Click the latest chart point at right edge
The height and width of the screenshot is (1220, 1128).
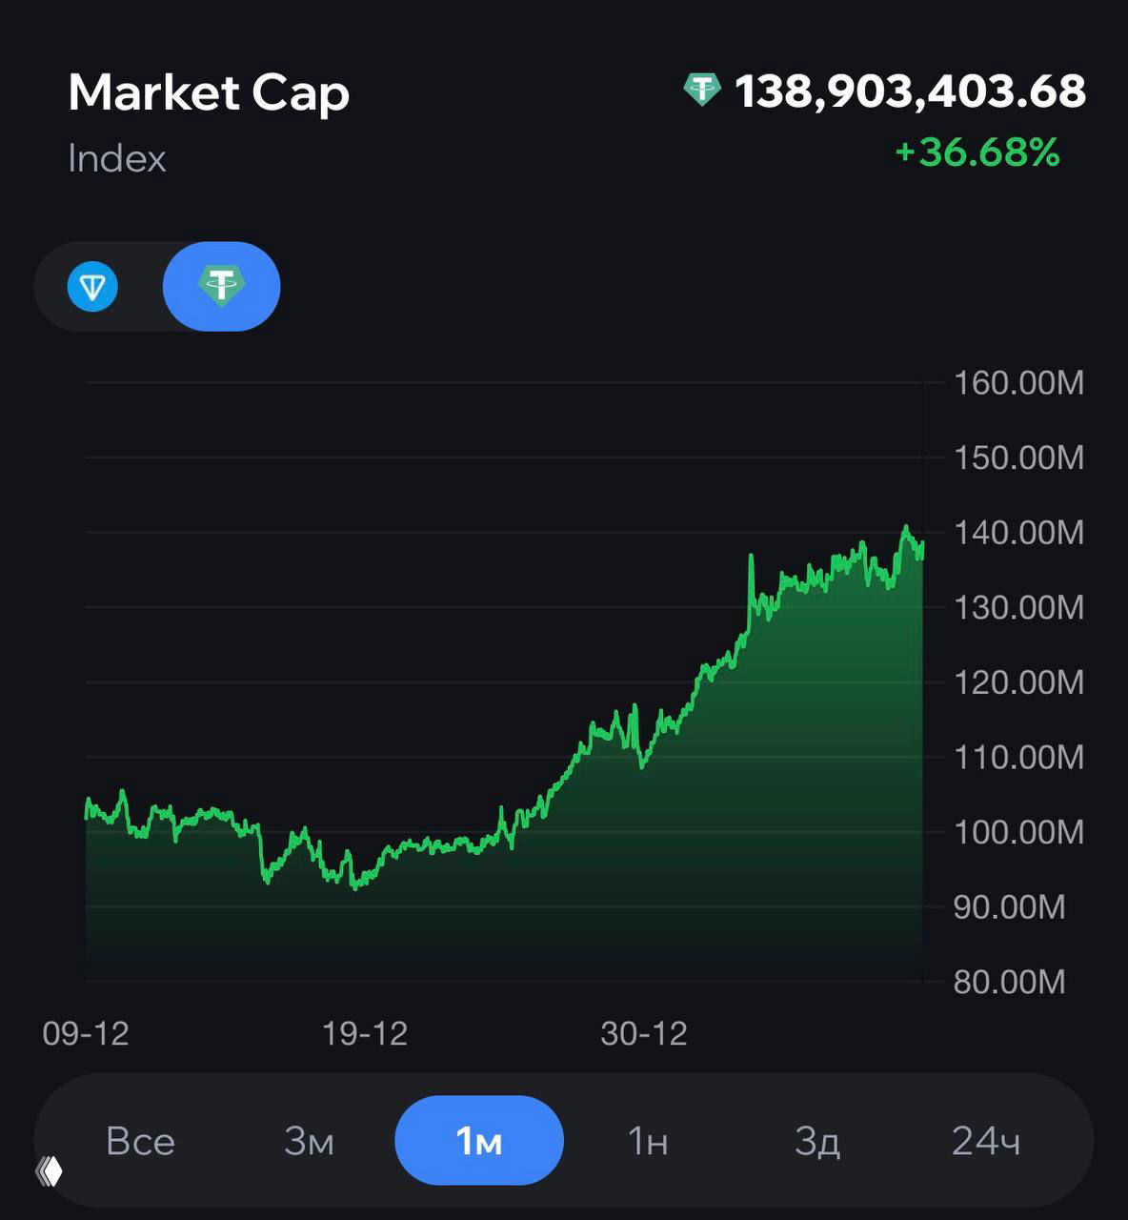[921, 545]
